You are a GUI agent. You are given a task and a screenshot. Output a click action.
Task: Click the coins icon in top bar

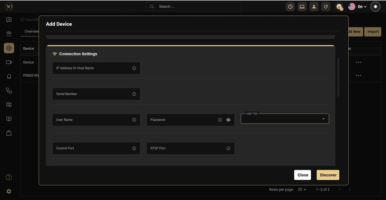click(x=340, y=7)
